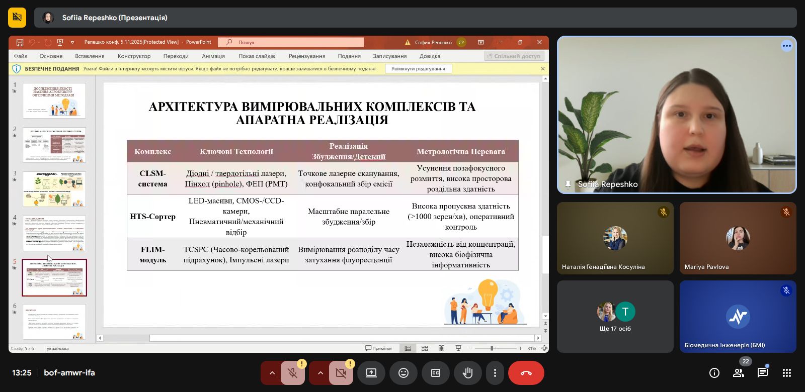This screenshot has width=805, height=392.
Task: Open the chat panel
Action: [763, 373]
